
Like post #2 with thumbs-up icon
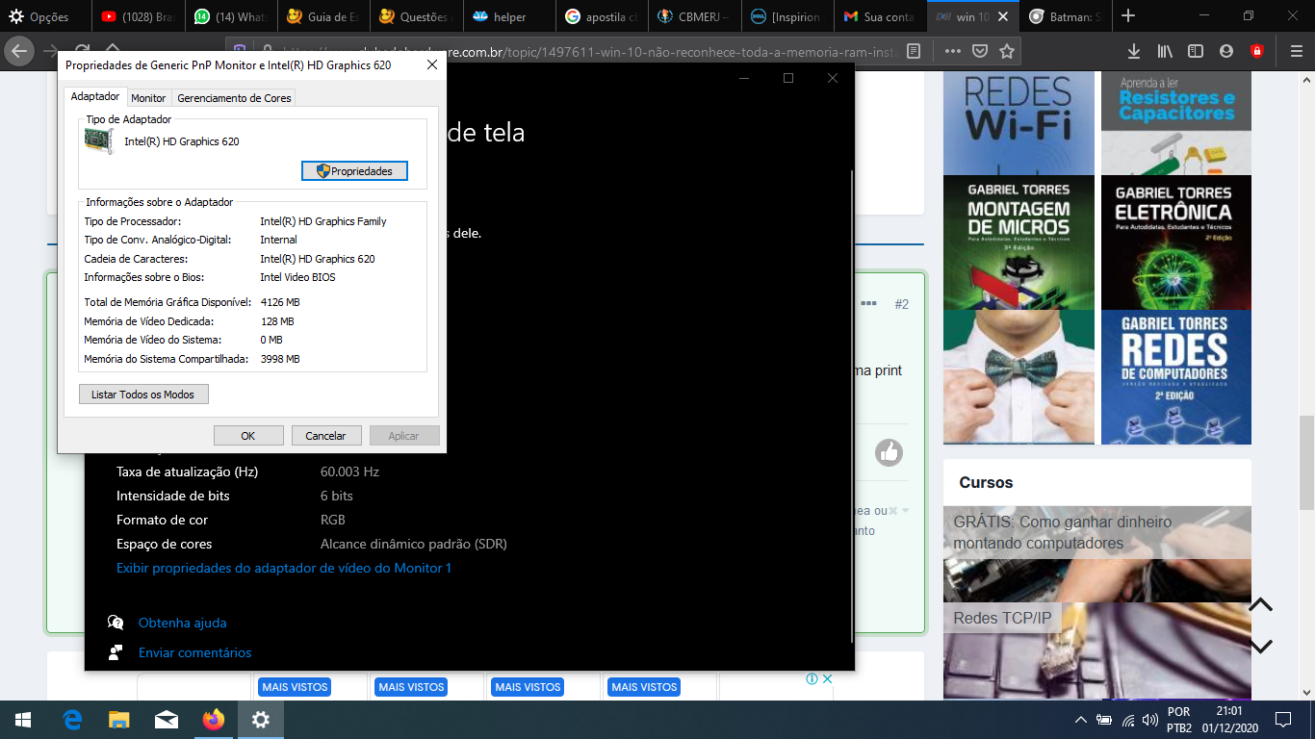click(889, 452)
